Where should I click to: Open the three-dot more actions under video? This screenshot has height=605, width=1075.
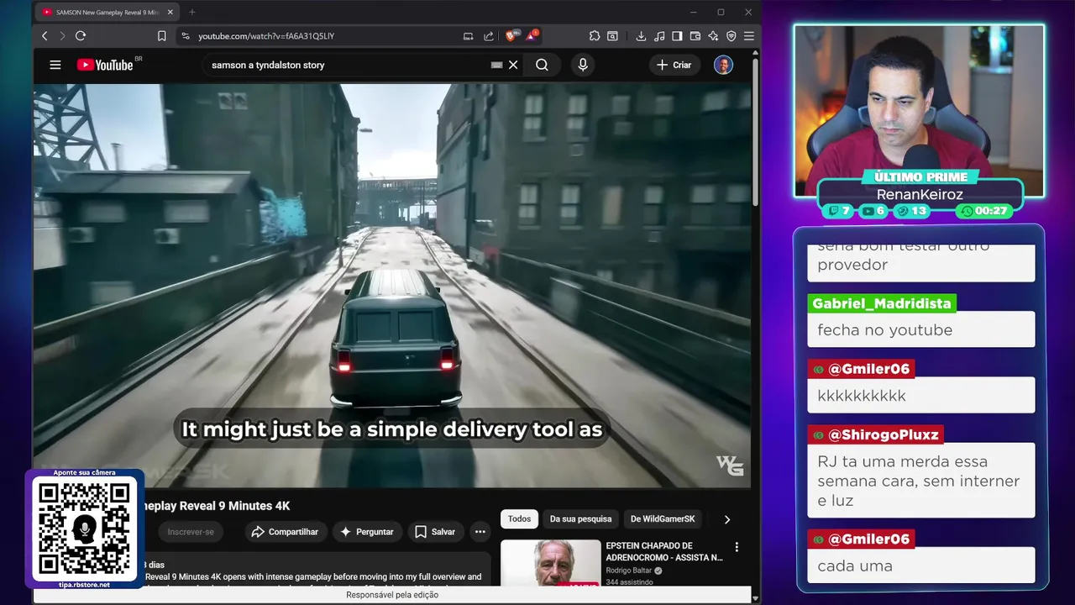[x=480, y=532]
